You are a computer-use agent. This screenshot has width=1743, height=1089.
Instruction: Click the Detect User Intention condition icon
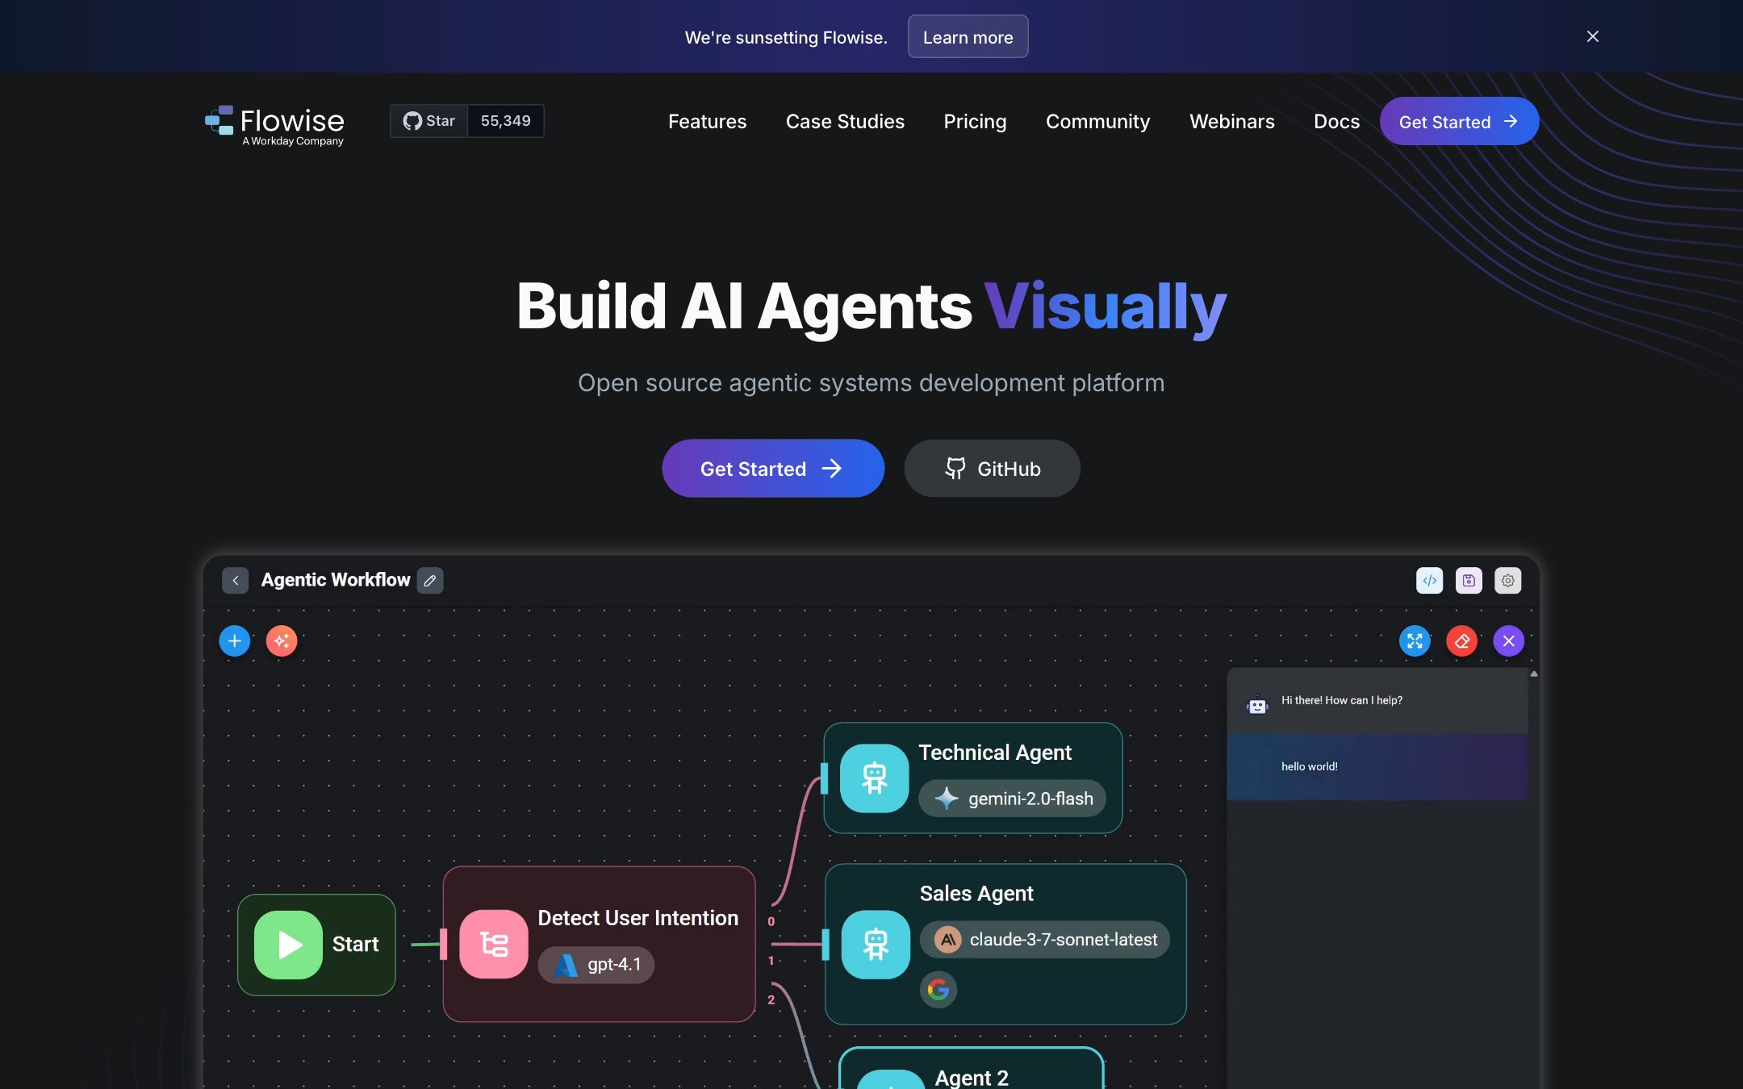click(x=494, y=944)
